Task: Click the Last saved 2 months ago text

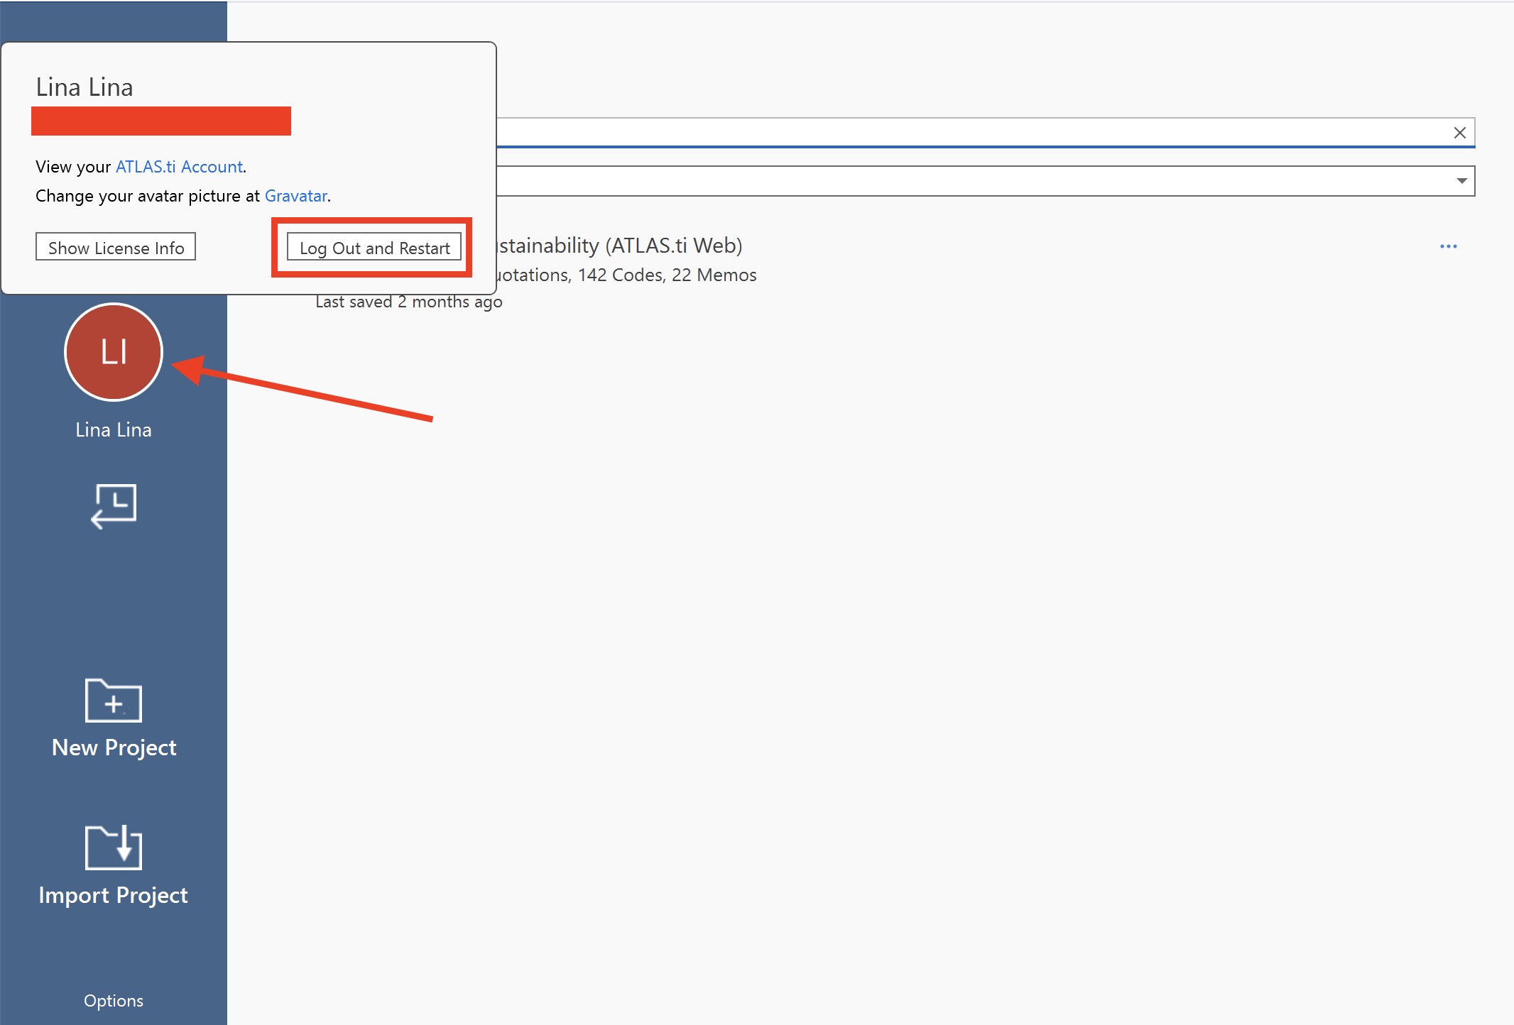Action: coord(409,302)
